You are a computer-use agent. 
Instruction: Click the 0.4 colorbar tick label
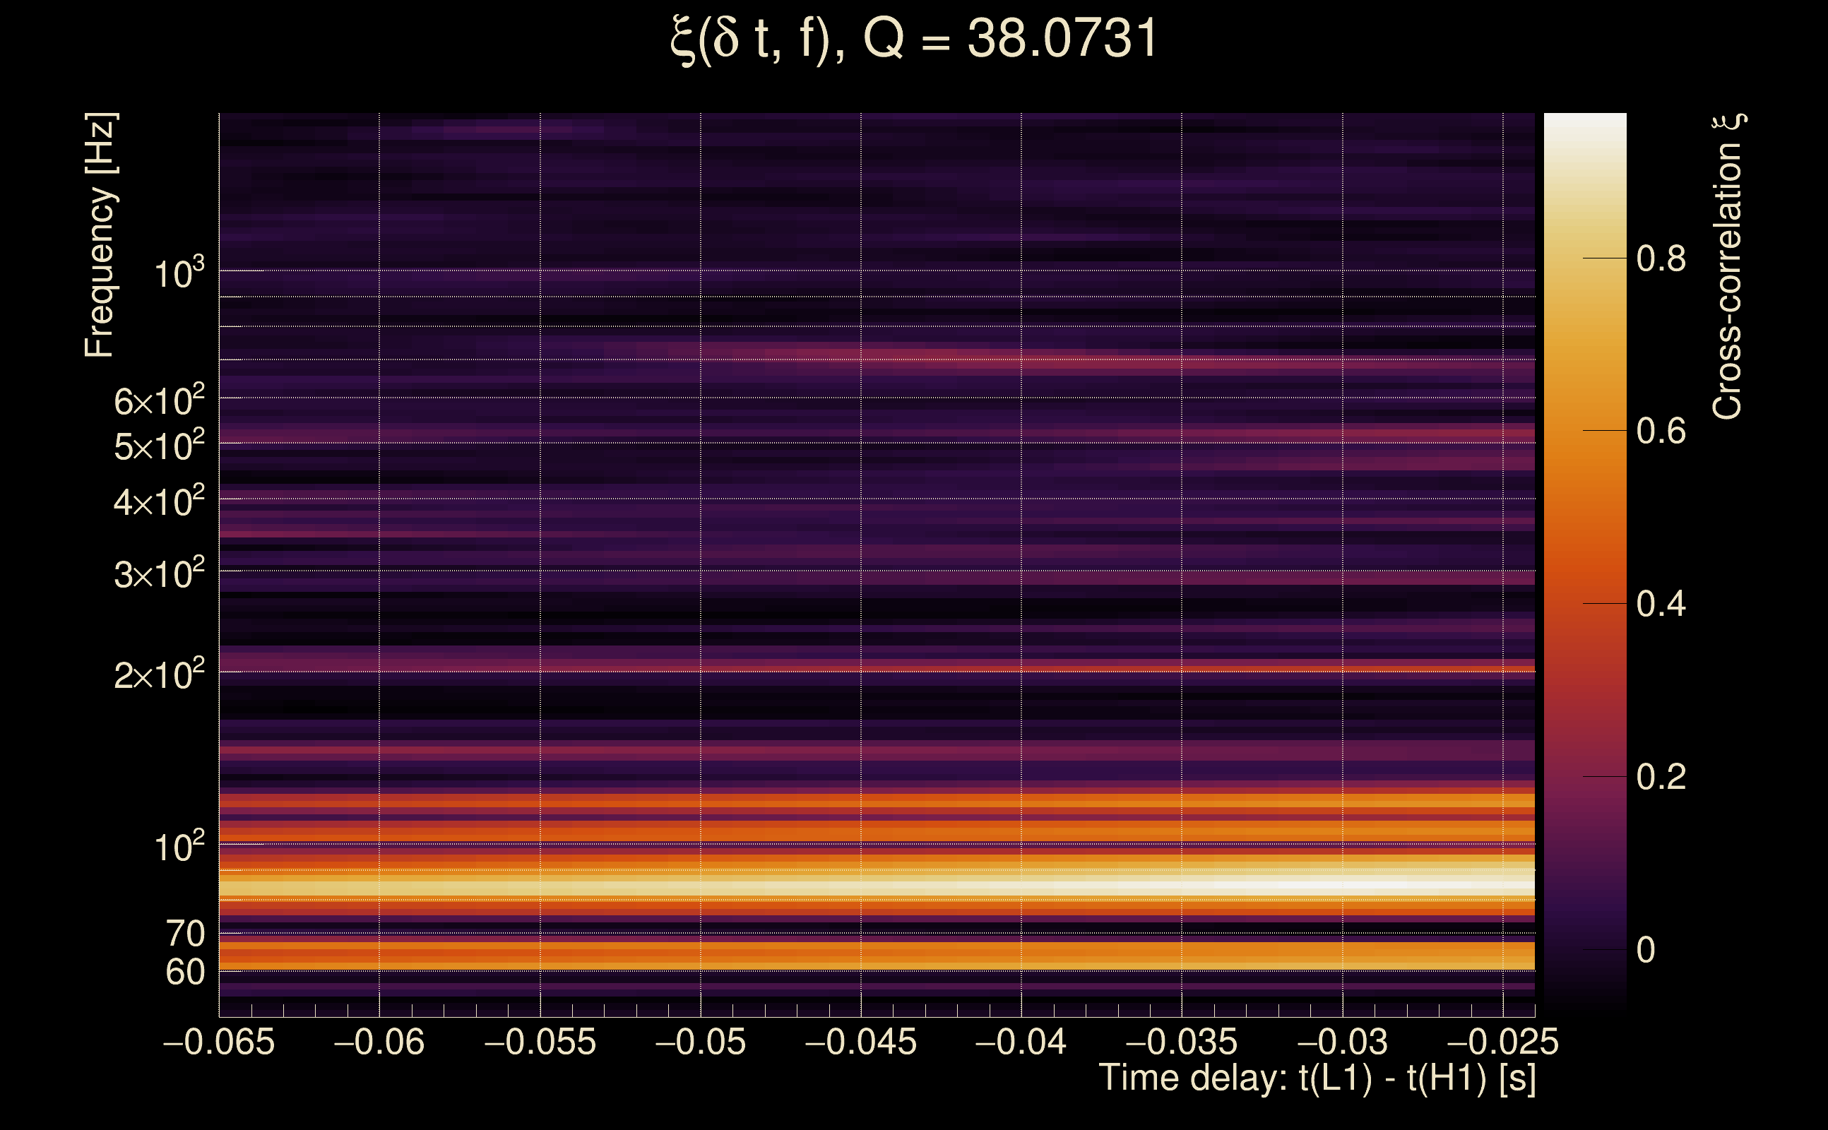[1661, 604]
